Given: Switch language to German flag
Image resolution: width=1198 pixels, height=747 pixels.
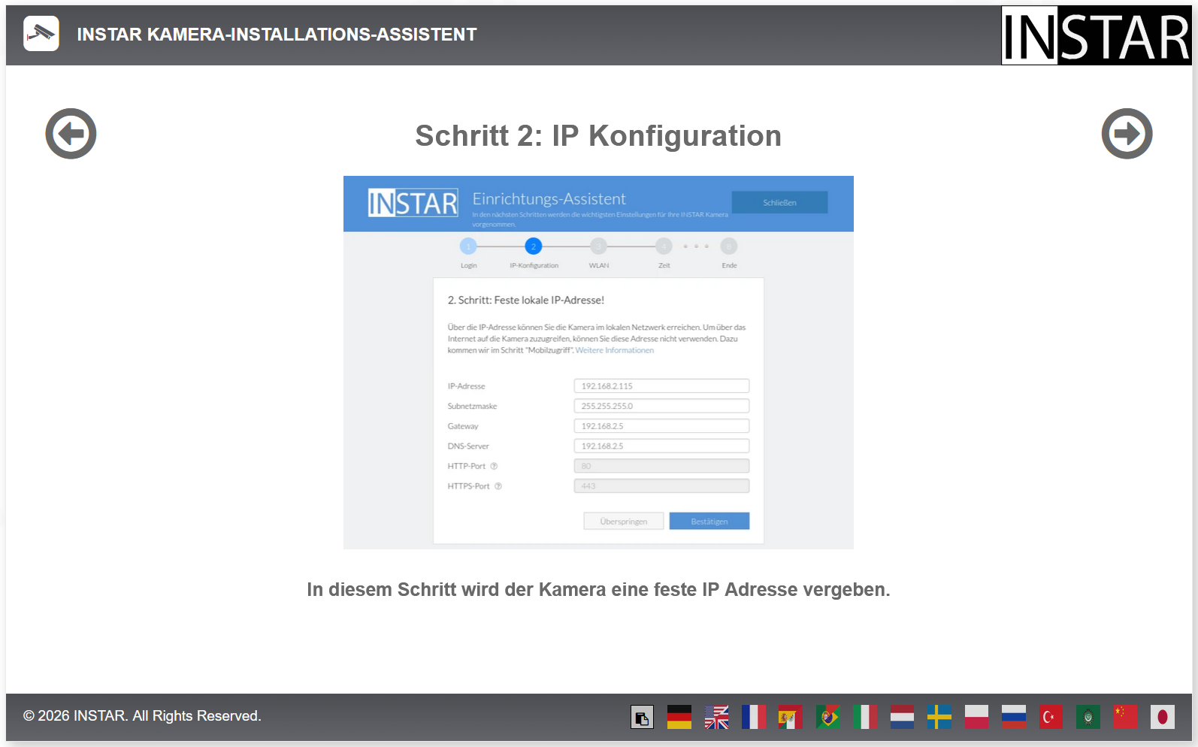Looking at the screenshot, I should [679, 717].
